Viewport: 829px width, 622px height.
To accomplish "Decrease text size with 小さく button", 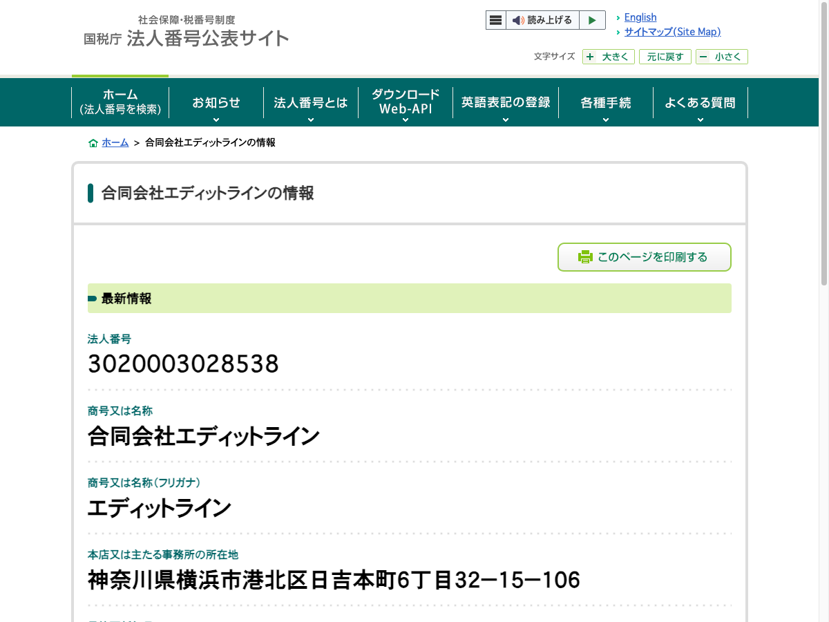I will 721,57.
